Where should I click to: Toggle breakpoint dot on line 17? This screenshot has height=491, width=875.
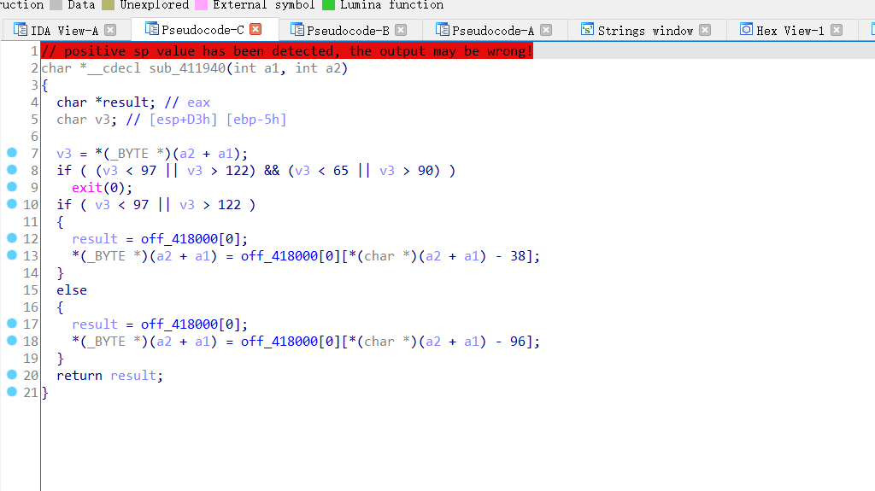(12, 324)
